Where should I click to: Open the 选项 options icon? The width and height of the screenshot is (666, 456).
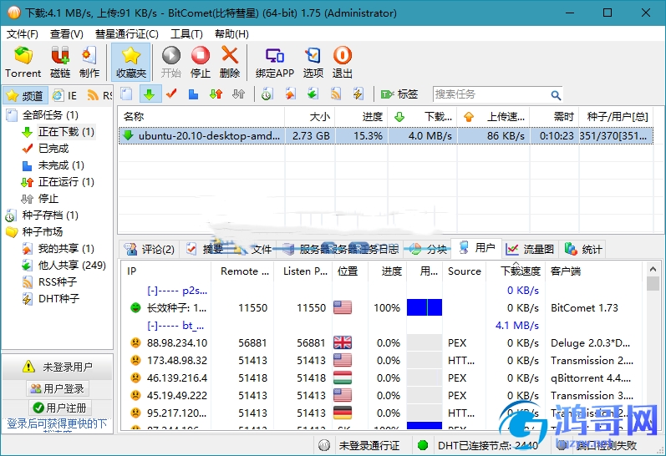[x=313, y=63]
